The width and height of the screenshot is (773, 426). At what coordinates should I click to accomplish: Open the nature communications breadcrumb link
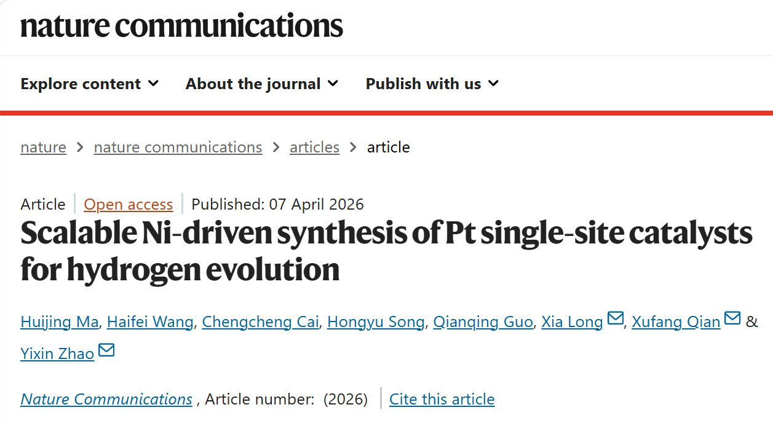[x=178, y=148]
